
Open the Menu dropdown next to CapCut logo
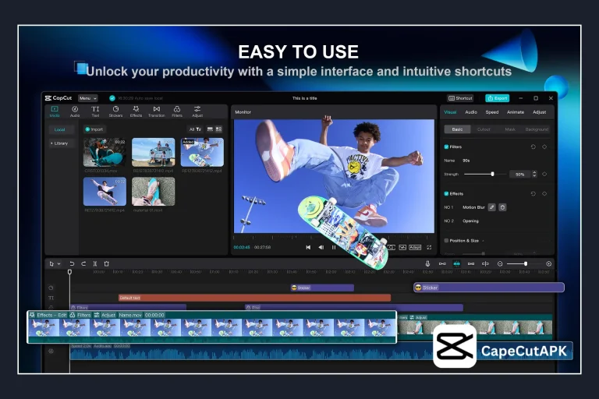pyautogui.click(x=88, y=98)
